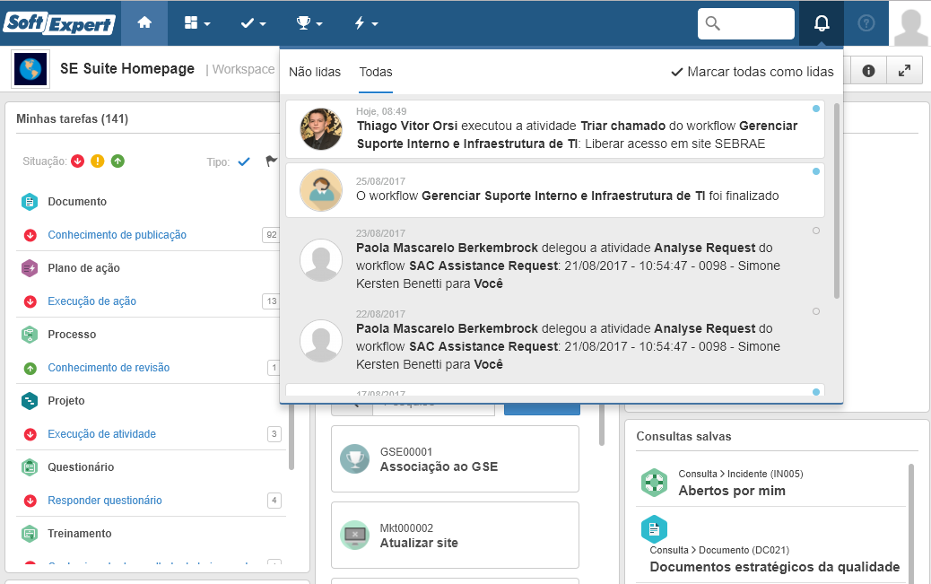The height and width of the screenshot is (584, 931).
Task: Open the Conhecimento de publicação link
Action: click(117, 235)
